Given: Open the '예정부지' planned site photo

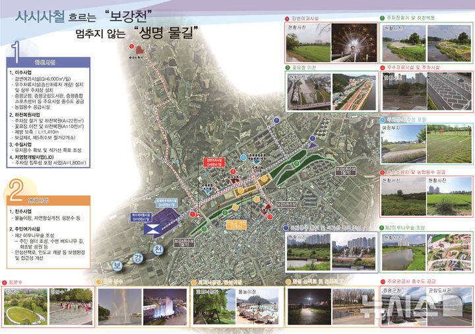Looking at the screenshot, I should click(403, 144).
